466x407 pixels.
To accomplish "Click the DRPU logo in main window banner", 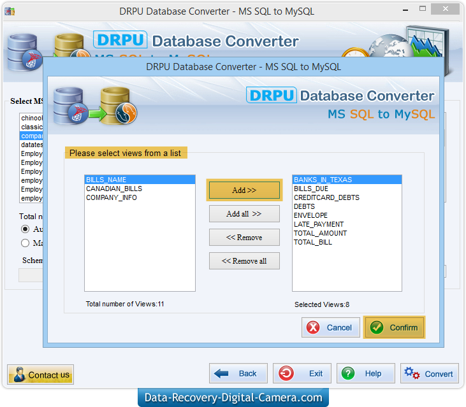I will [120, 39].
